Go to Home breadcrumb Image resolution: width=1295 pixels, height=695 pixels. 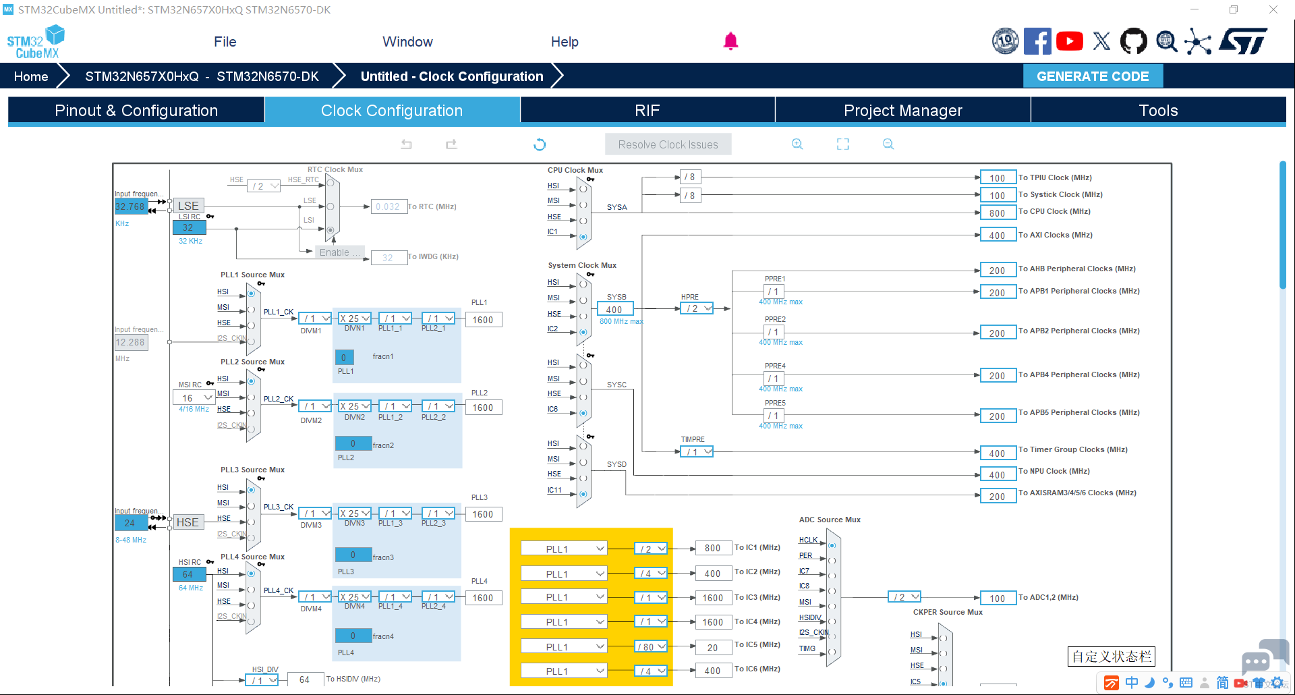(x=31, y=76)
